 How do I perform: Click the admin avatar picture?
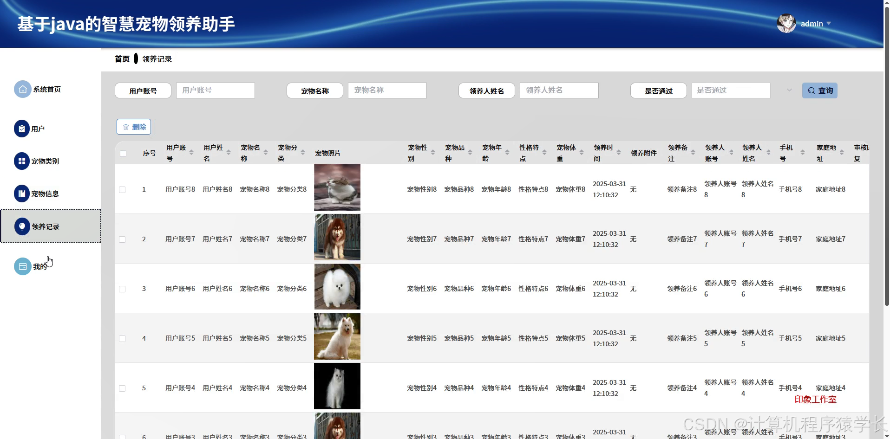tap(786, 23)
